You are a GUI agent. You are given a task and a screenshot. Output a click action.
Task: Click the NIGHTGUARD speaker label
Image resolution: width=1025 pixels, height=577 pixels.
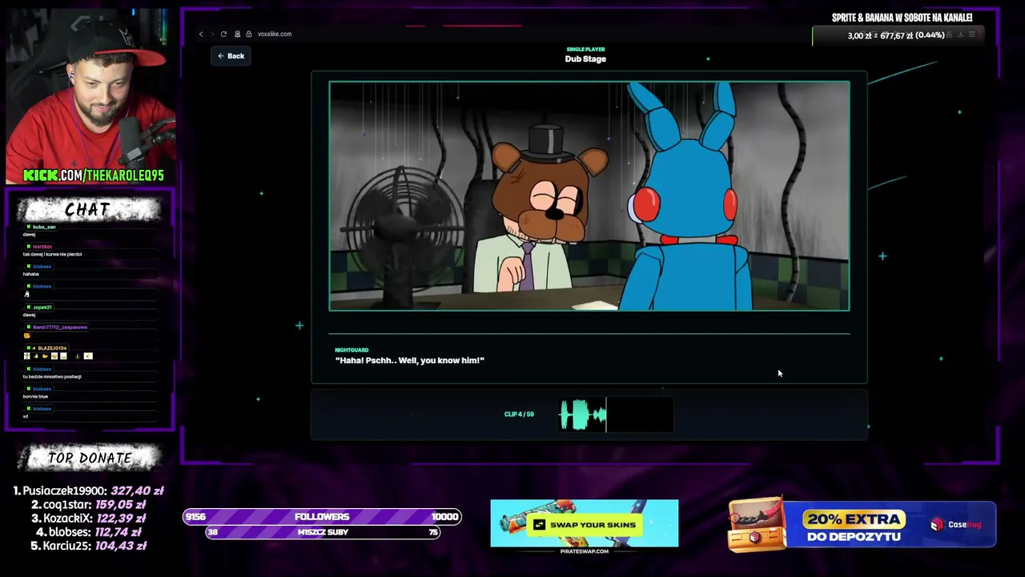pyautogui.click(x=352, y=350)
